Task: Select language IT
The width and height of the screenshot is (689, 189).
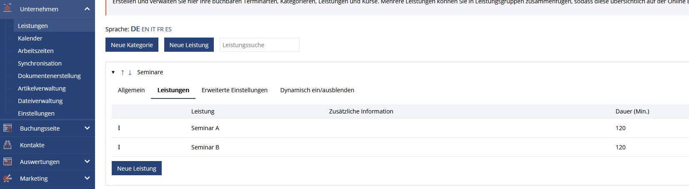Action: pos(153,29)
